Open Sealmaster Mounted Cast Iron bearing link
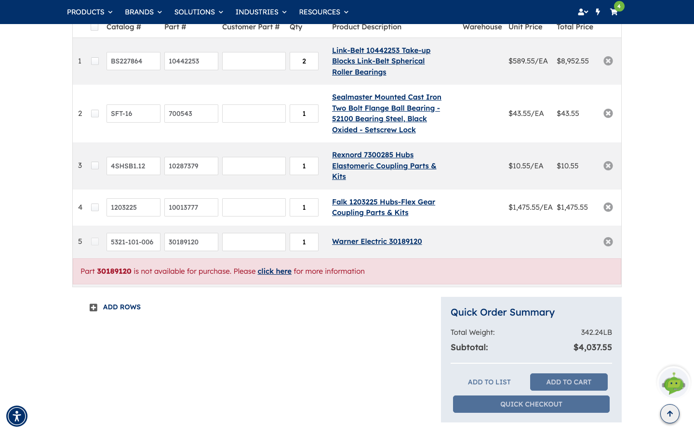Image resolution: width=694 pixels, height=433 pixels. [387, 114]
